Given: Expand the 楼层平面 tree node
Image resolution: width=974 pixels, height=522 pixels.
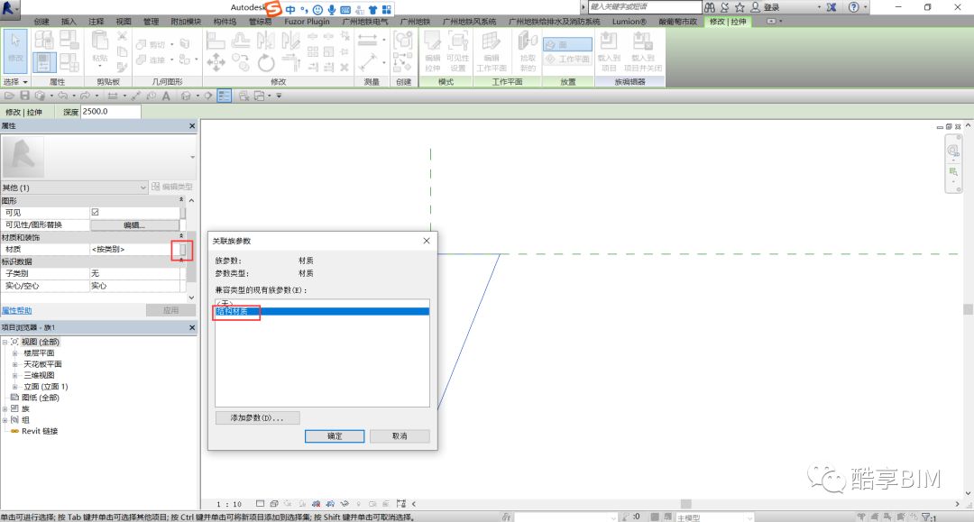Looking at the screenshot, I should click(x=15, y=353).
